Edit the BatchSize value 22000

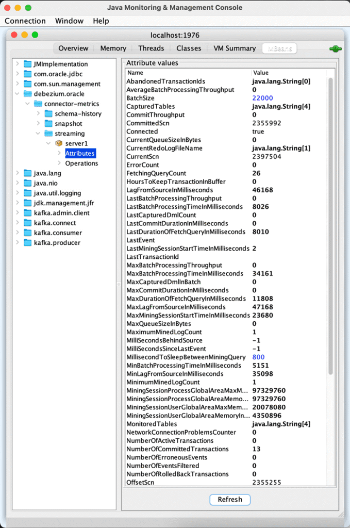pos(262,98)
